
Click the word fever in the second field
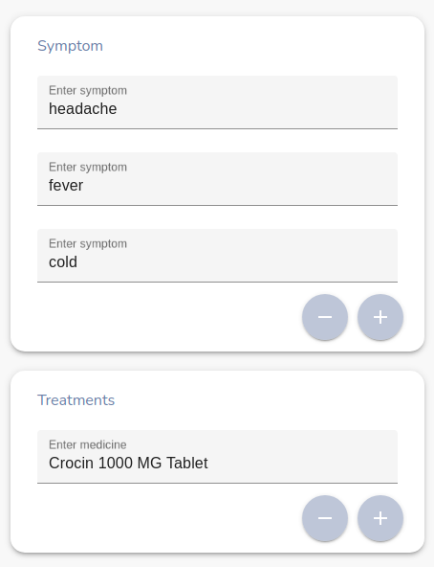click(66, 186)
